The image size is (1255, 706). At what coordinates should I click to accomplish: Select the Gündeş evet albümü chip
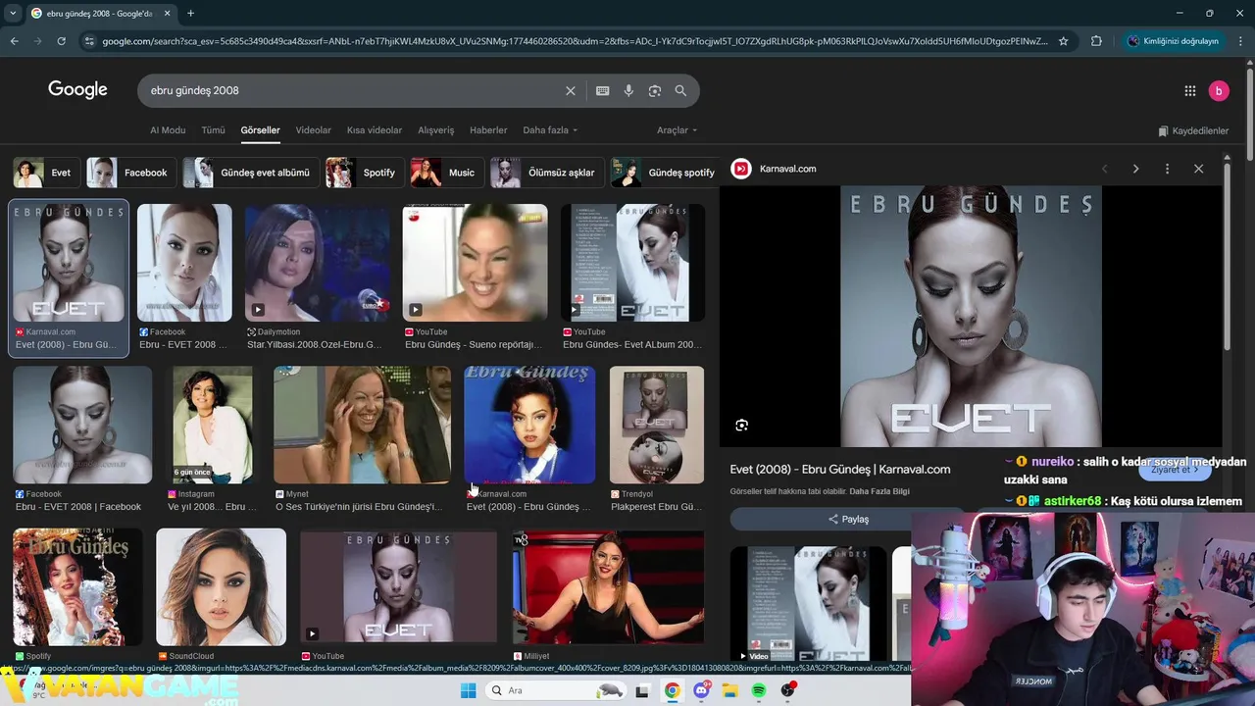(x=251, y=173)
